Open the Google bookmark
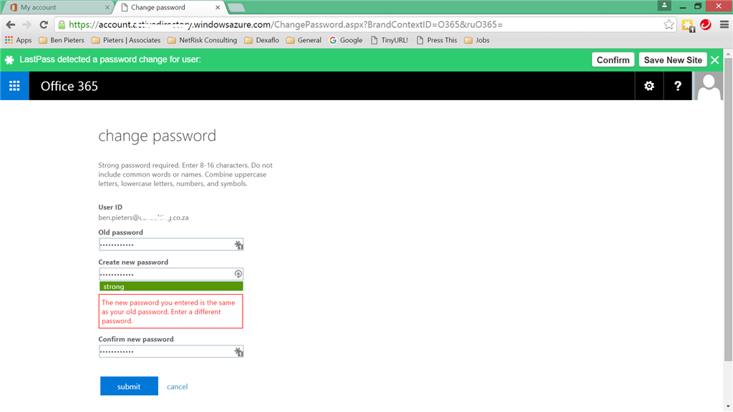733x412 pixels. [346, 40]
